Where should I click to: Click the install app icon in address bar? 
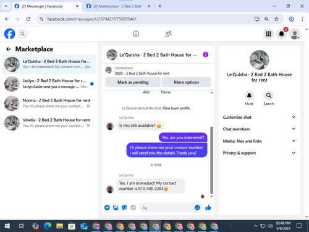coord(256,19)
